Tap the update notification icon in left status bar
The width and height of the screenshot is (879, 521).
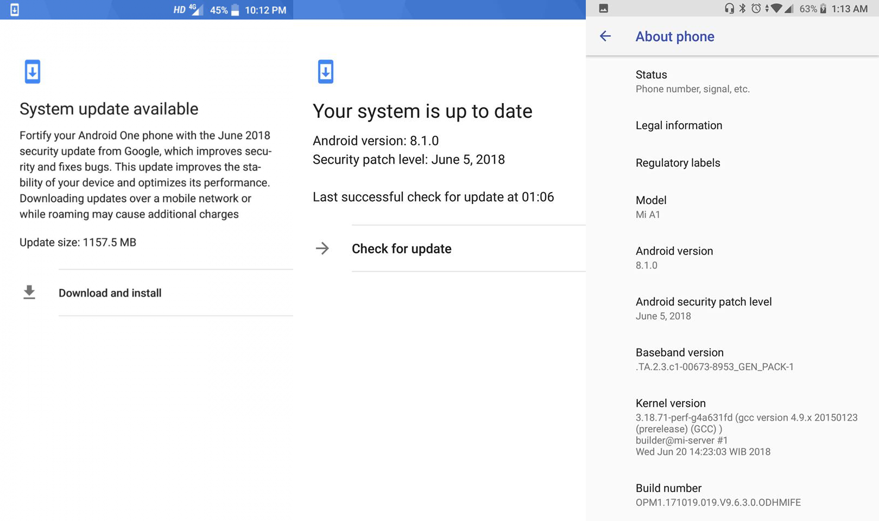(x=15, y=10)
